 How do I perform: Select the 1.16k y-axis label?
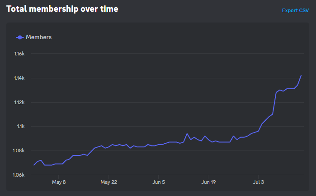click(x=19, y=54)
